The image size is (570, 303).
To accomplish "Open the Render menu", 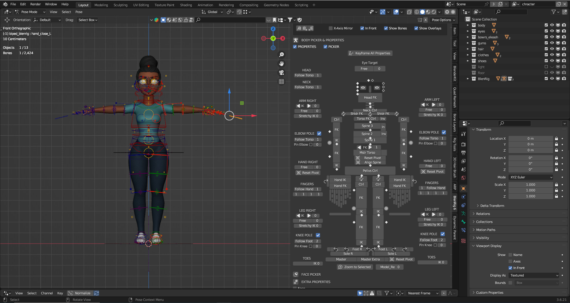I will coord(35,4).
